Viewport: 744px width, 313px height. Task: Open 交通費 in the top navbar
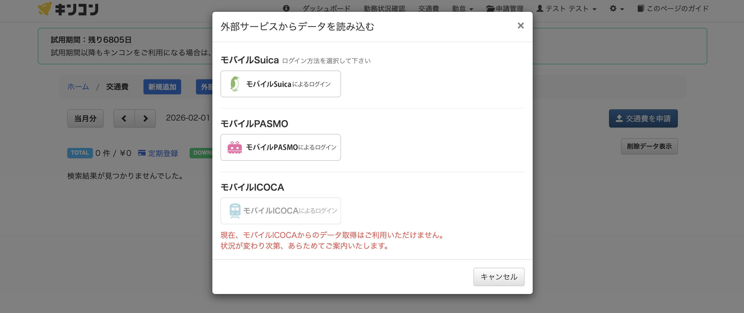pyautogui.click(x=429, y=8)
